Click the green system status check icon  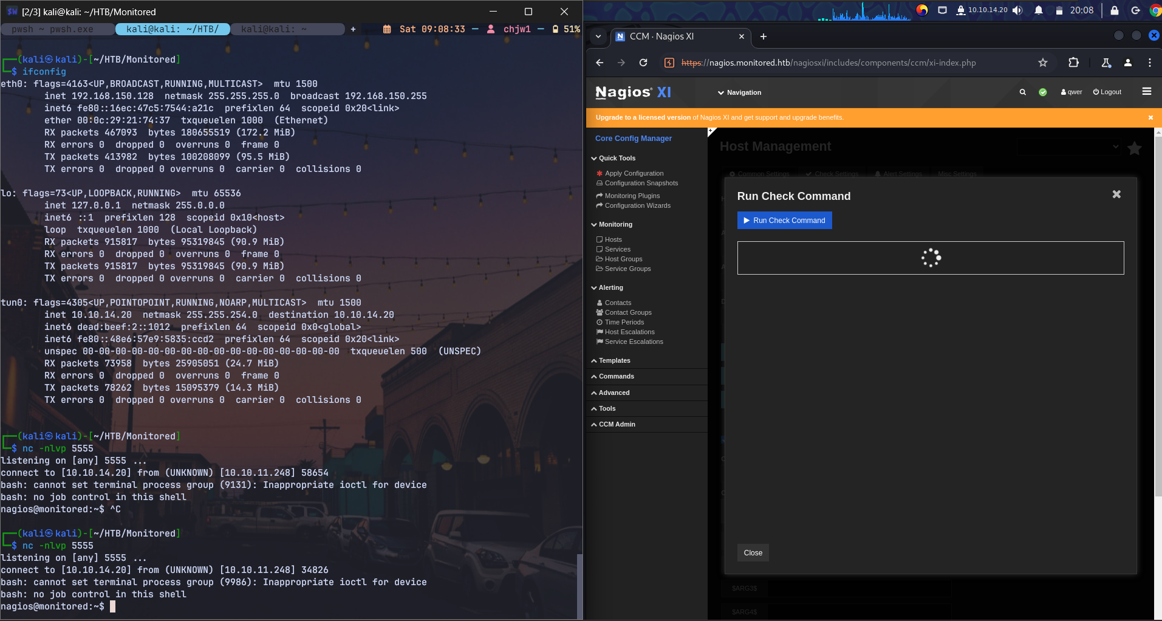[x=1043, y=92]
